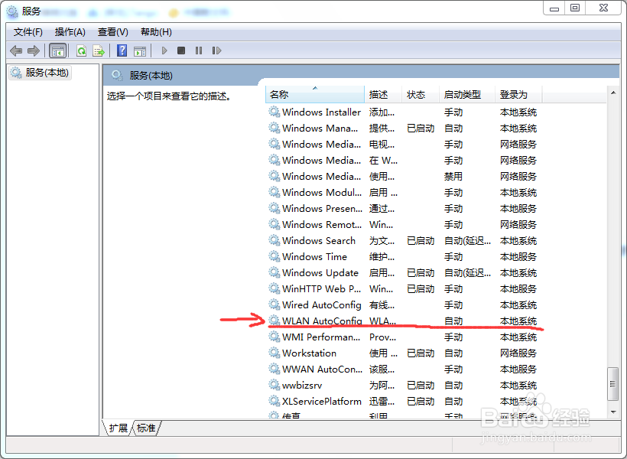The image size is (627, 459).
Task: Click the gear icon of WinHTTP Web P...
Action: click(x=275, y=288)
